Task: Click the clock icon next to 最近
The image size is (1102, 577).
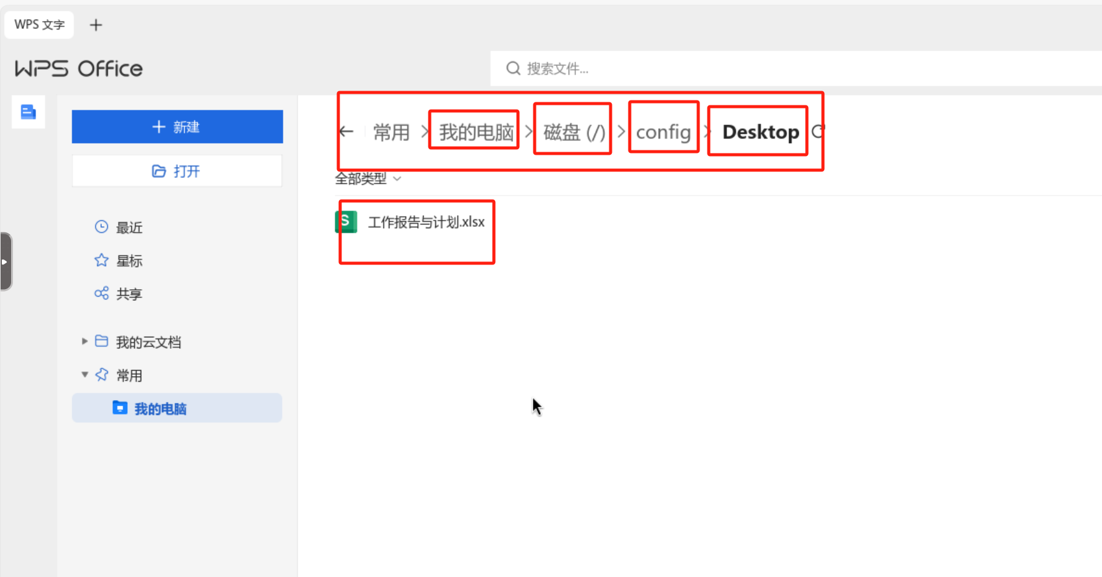Action: [101, 227]
